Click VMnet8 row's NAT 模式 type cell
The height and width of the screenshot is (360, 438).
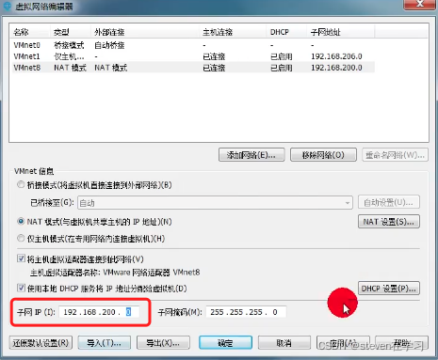70,68
